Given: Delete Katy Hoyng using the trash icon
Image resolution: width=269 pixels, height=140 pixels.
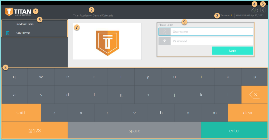Looking at the screenshot, I should tap(8, 33).
